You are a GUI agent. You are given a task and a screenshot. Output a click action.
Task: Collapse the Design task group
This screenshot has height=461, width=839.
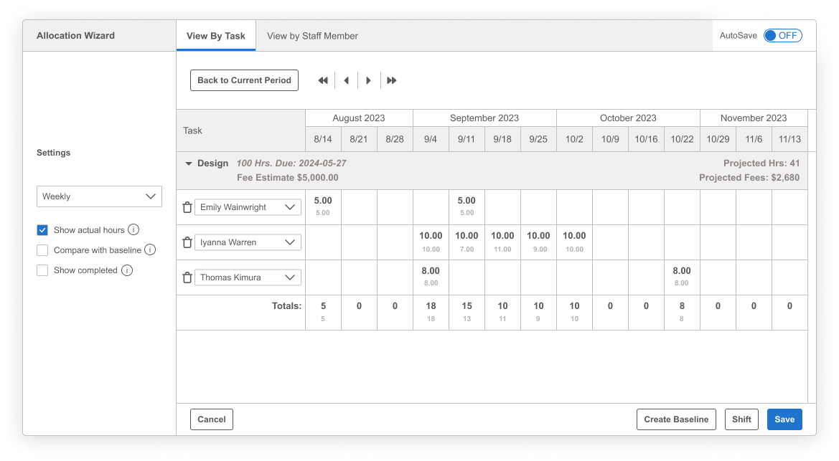[x=189, y=163]
